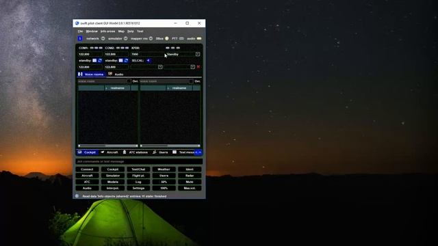Click the Voice rooms tab icon

click(81, 74)
